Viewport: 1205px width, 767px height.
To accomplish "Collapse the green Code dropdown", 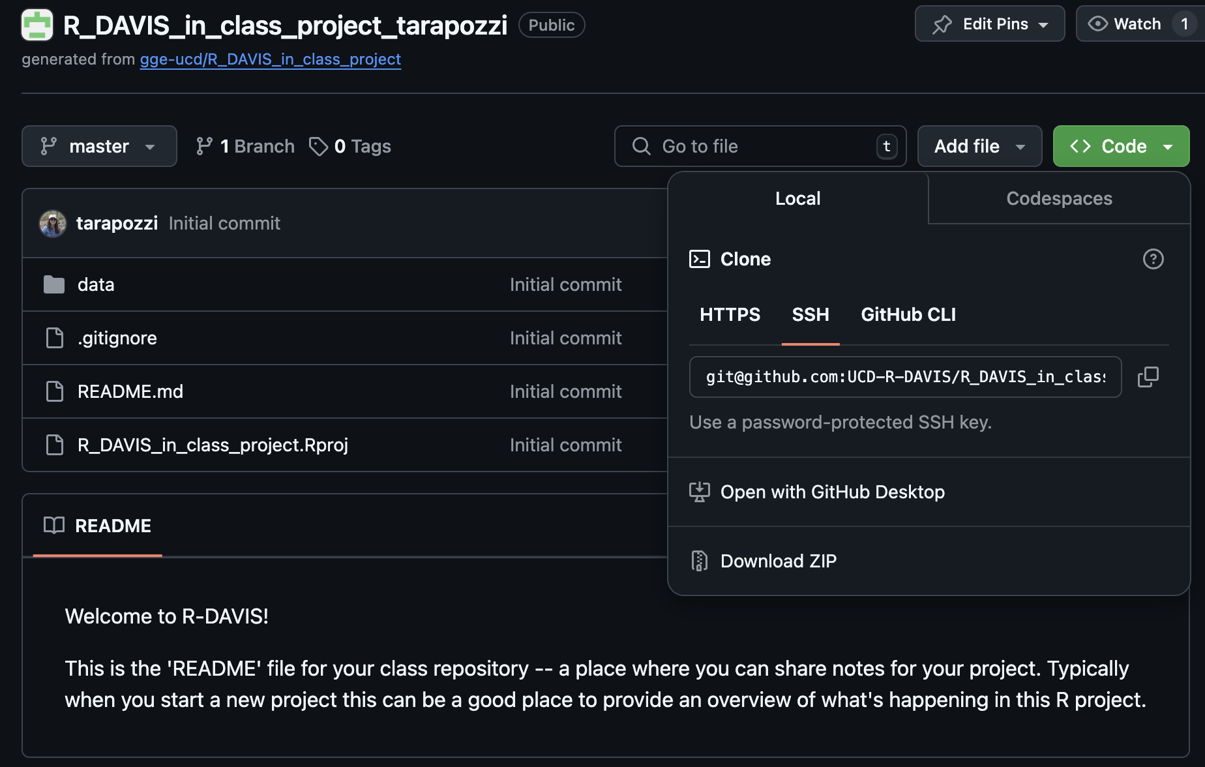I will (1120, 146).
